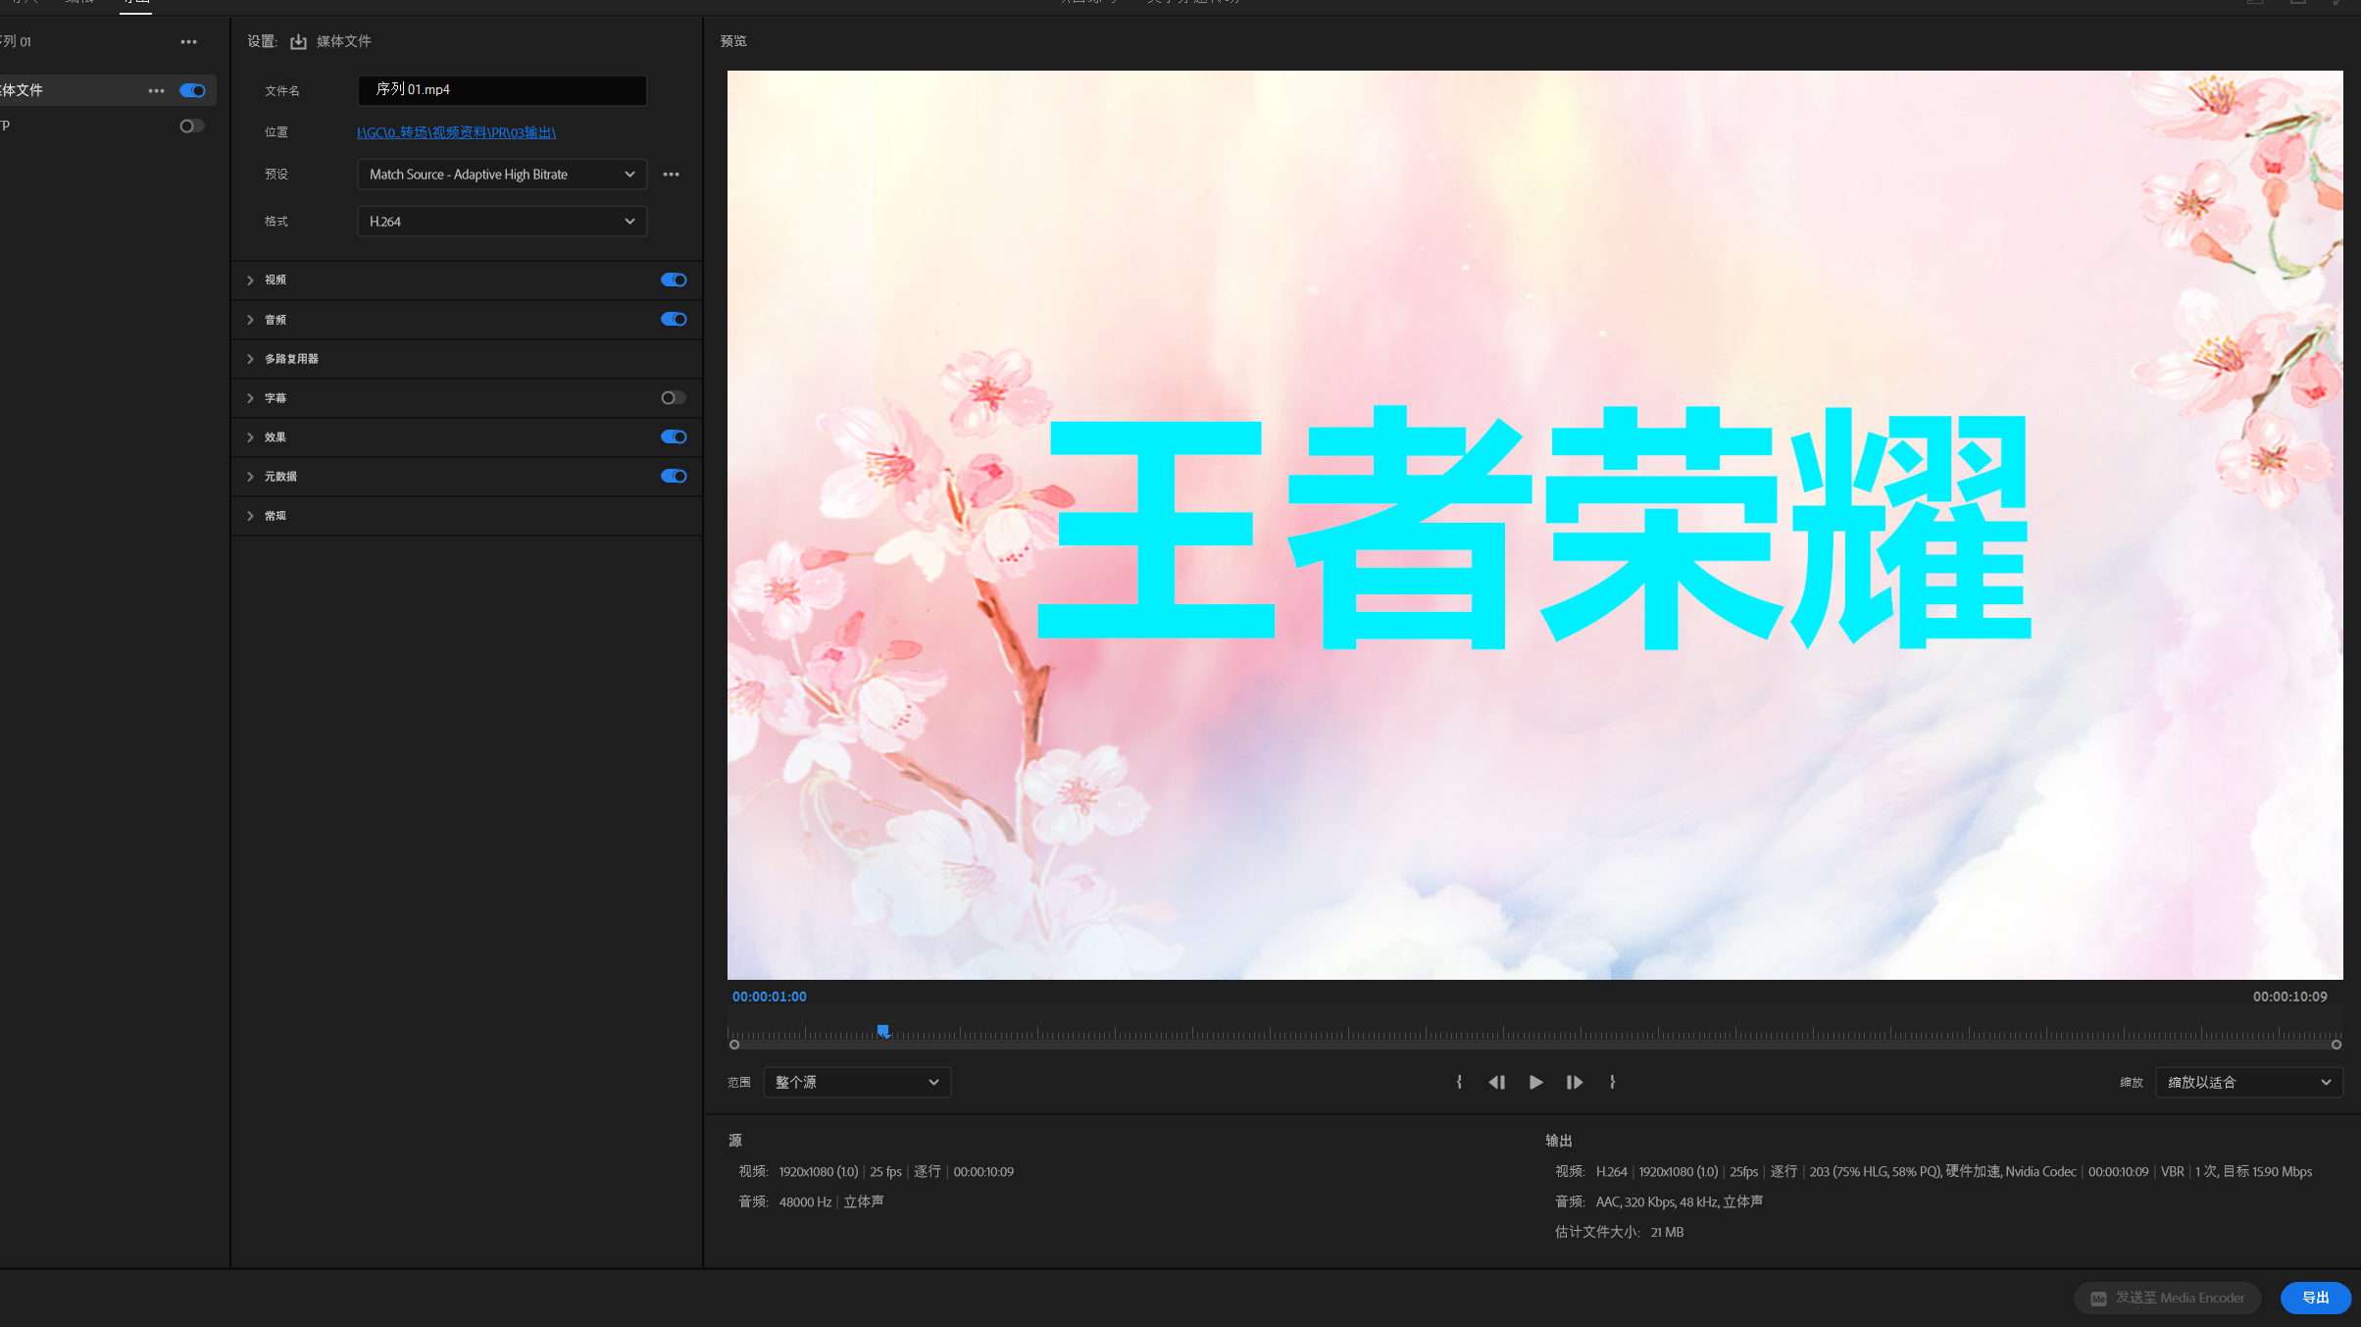
Task: Open the output location path link
Action: pyautogui.click(x=456, y=132)
